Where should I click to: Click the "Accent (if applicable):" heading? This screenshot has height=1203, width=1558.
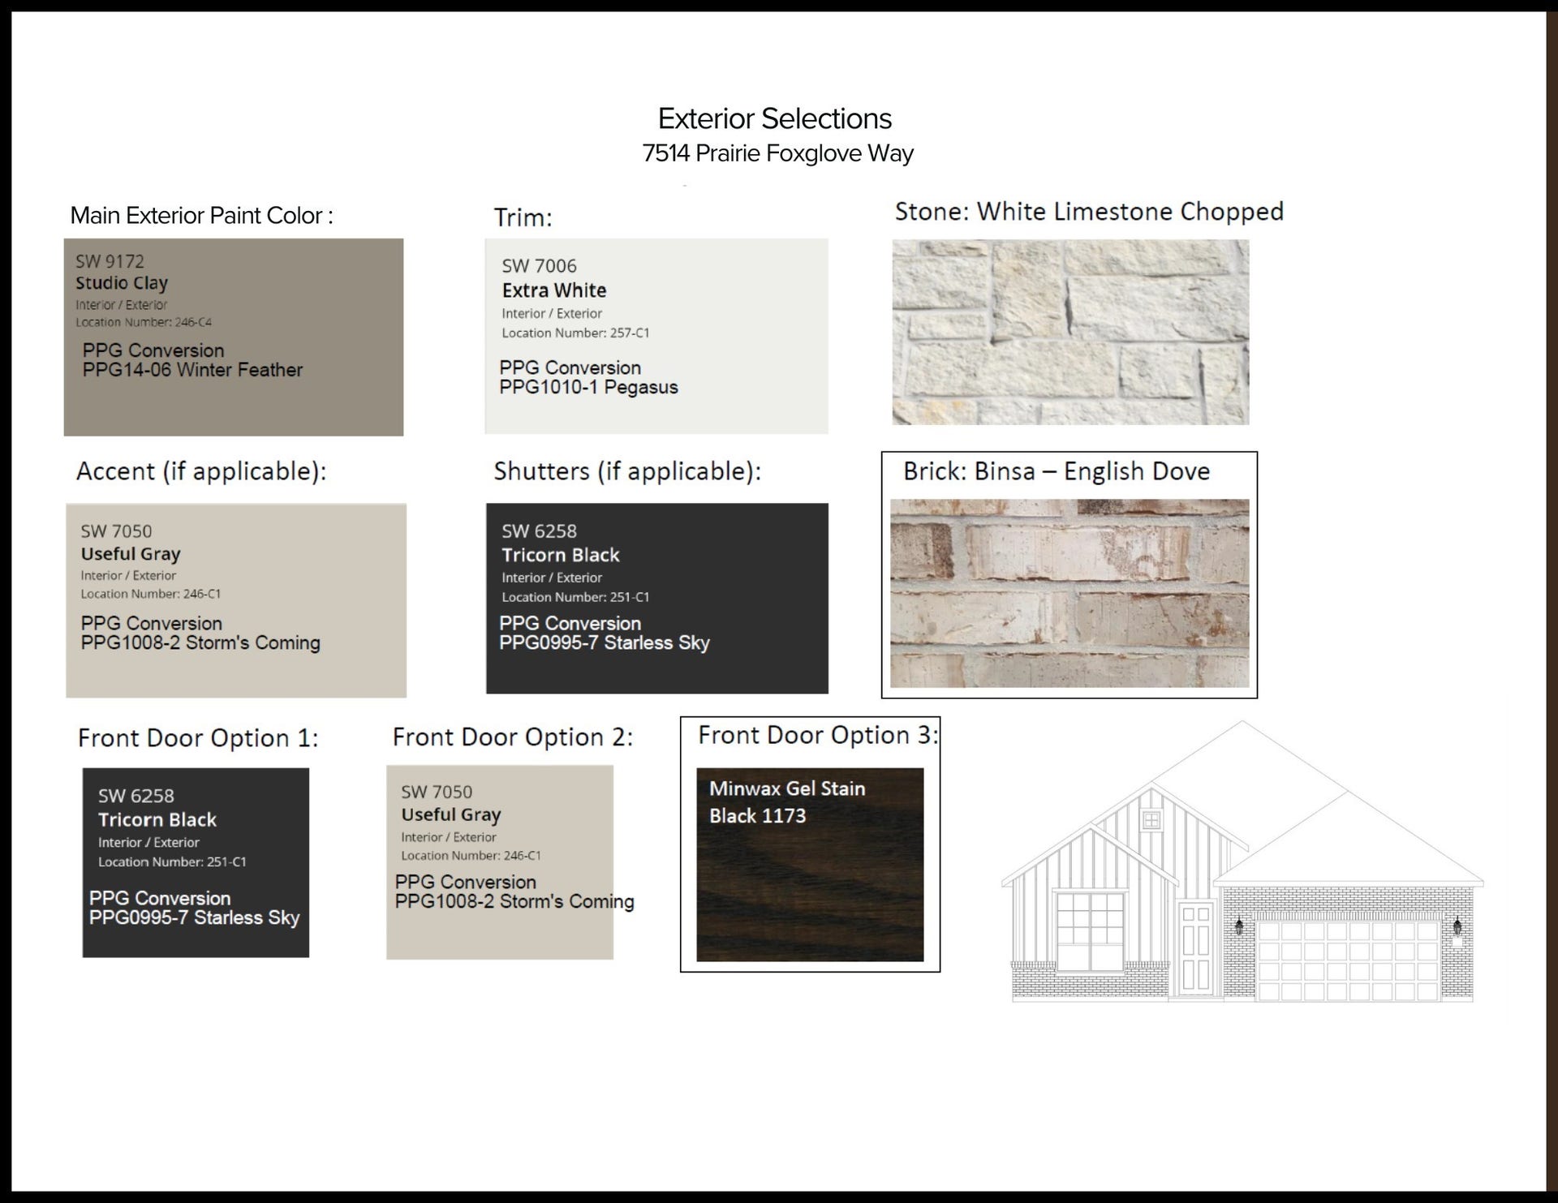[201, 471]
